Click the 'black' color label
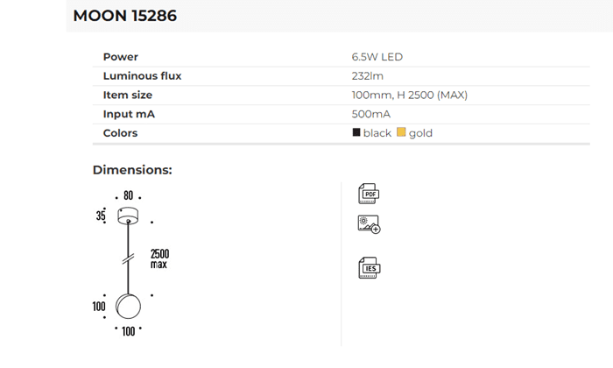Image resolution: width=613 pixels, height=368 pixels. tap(377, 133)
